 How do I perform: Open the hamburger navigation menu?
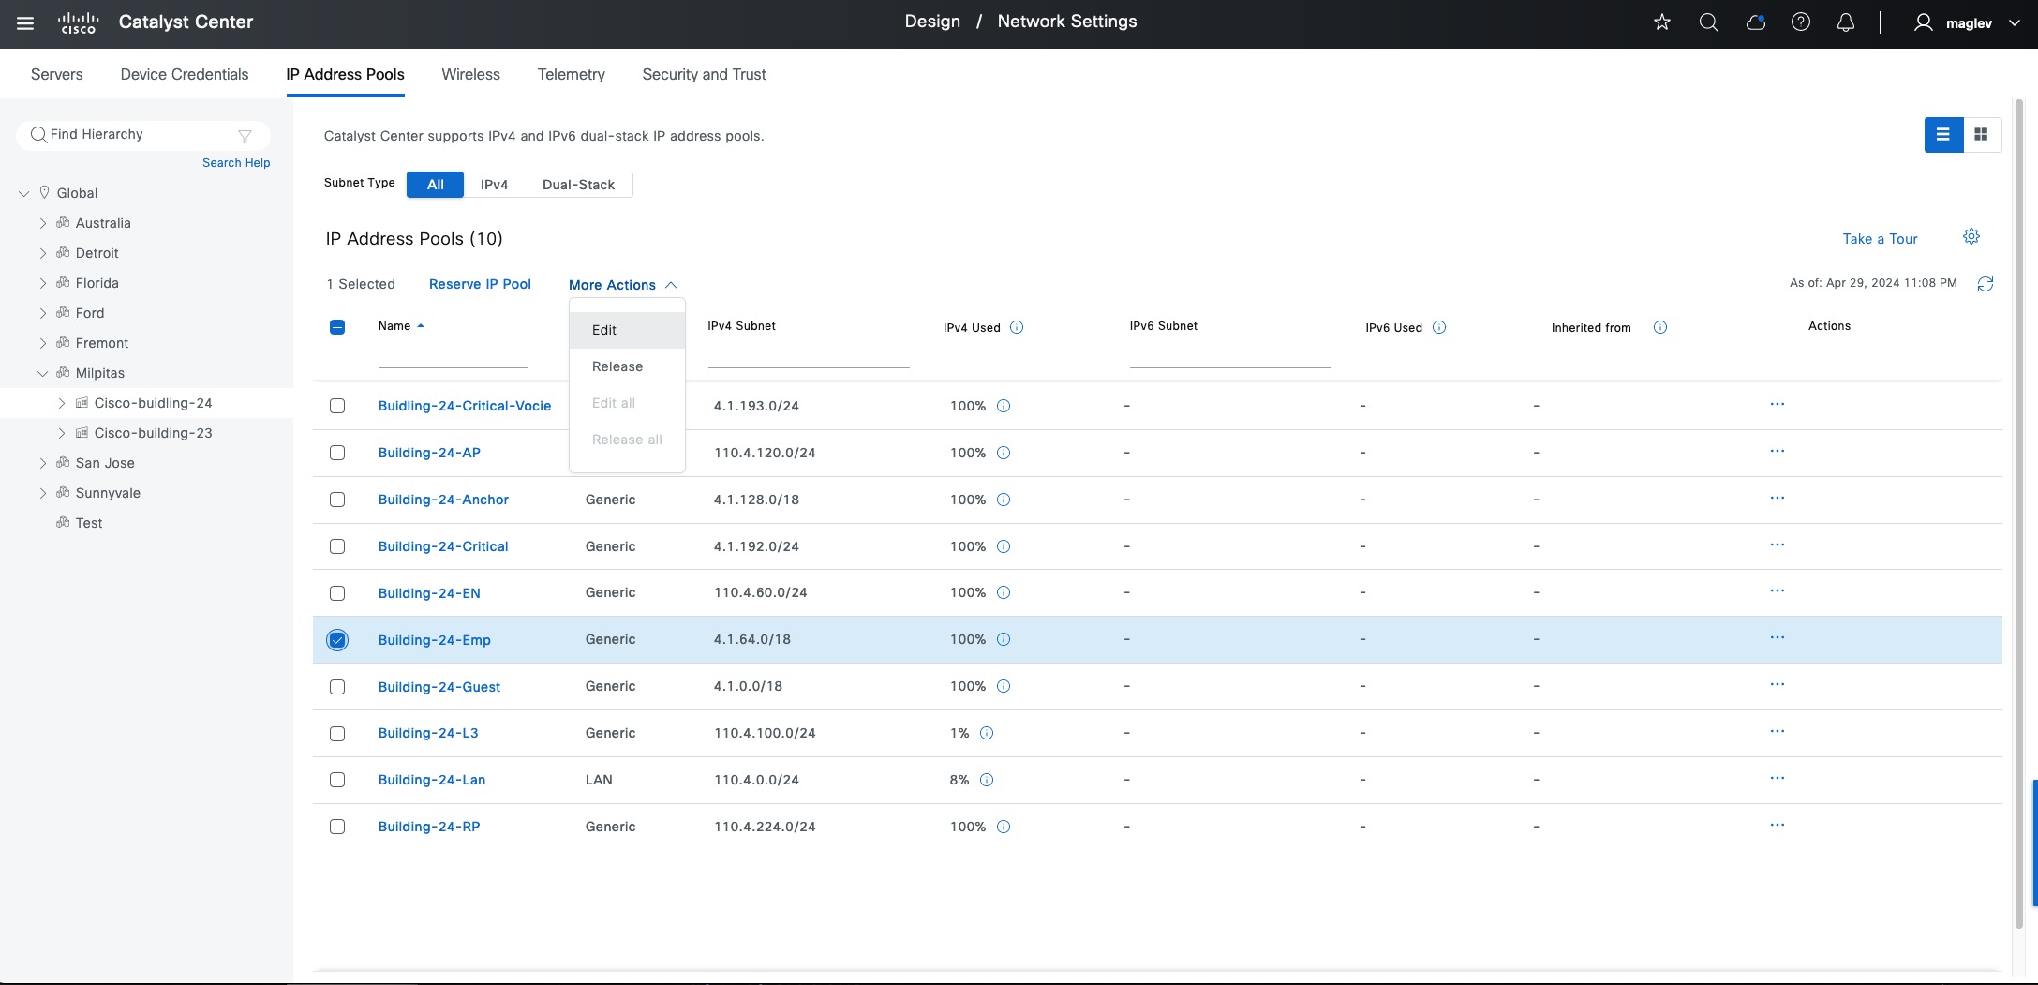click(25, 22)
